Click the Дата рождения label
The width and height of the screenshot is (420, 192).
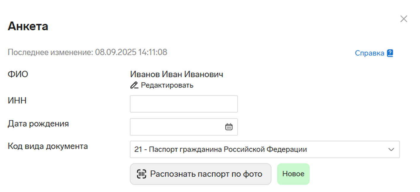38,124
